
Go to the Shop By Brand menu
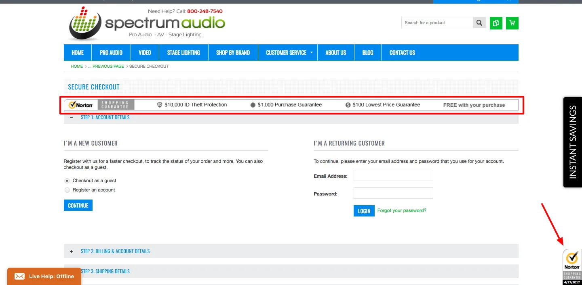tap(233, 52)
